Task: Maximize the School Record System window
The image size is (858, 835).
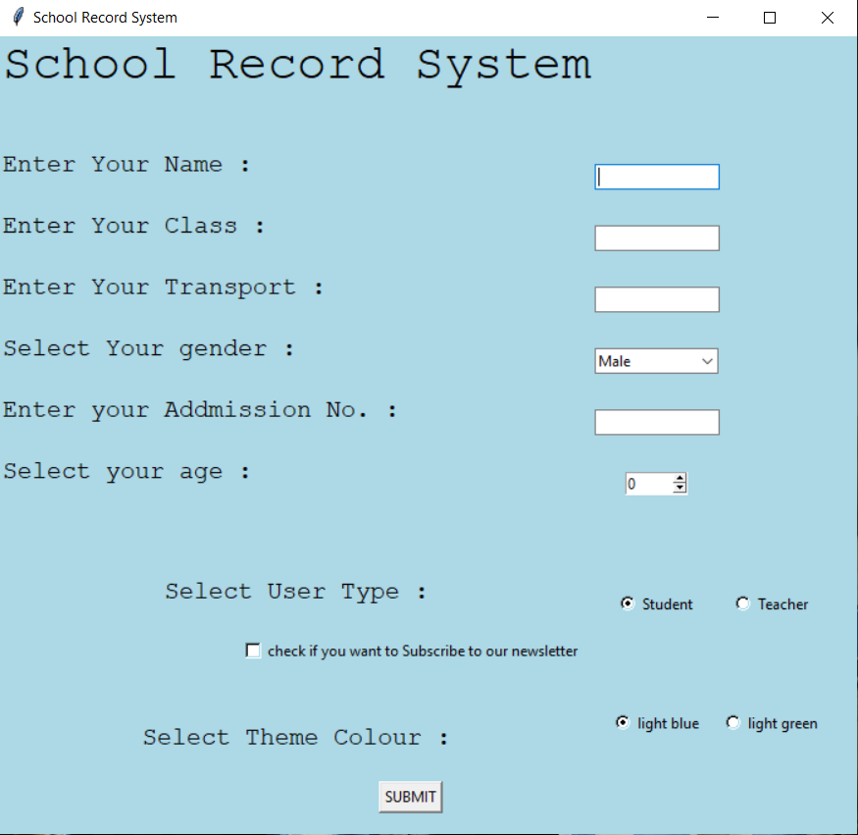Action: [x=769, y=18]
